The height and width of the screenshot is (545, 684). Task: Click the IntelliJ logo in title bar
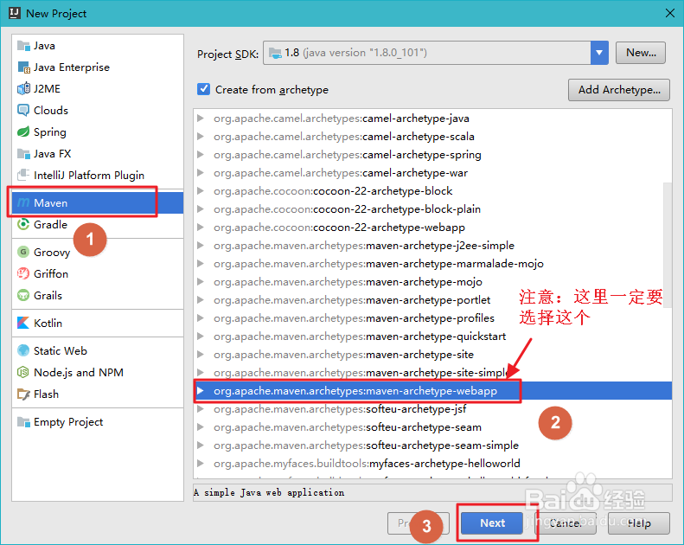pos(15,13)
